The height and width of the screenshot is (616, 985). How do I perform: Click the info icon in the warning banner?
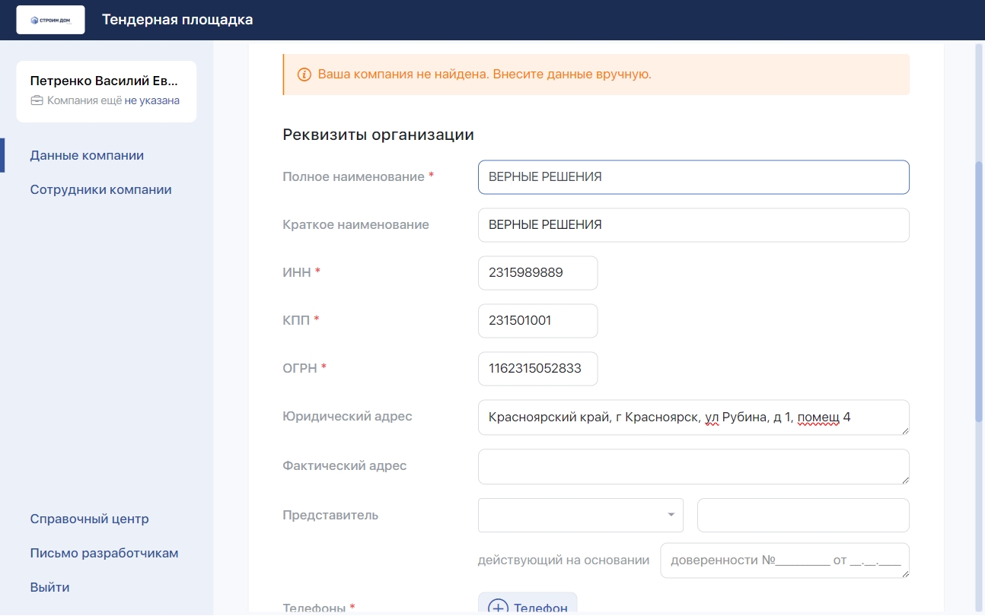(304, 75)
